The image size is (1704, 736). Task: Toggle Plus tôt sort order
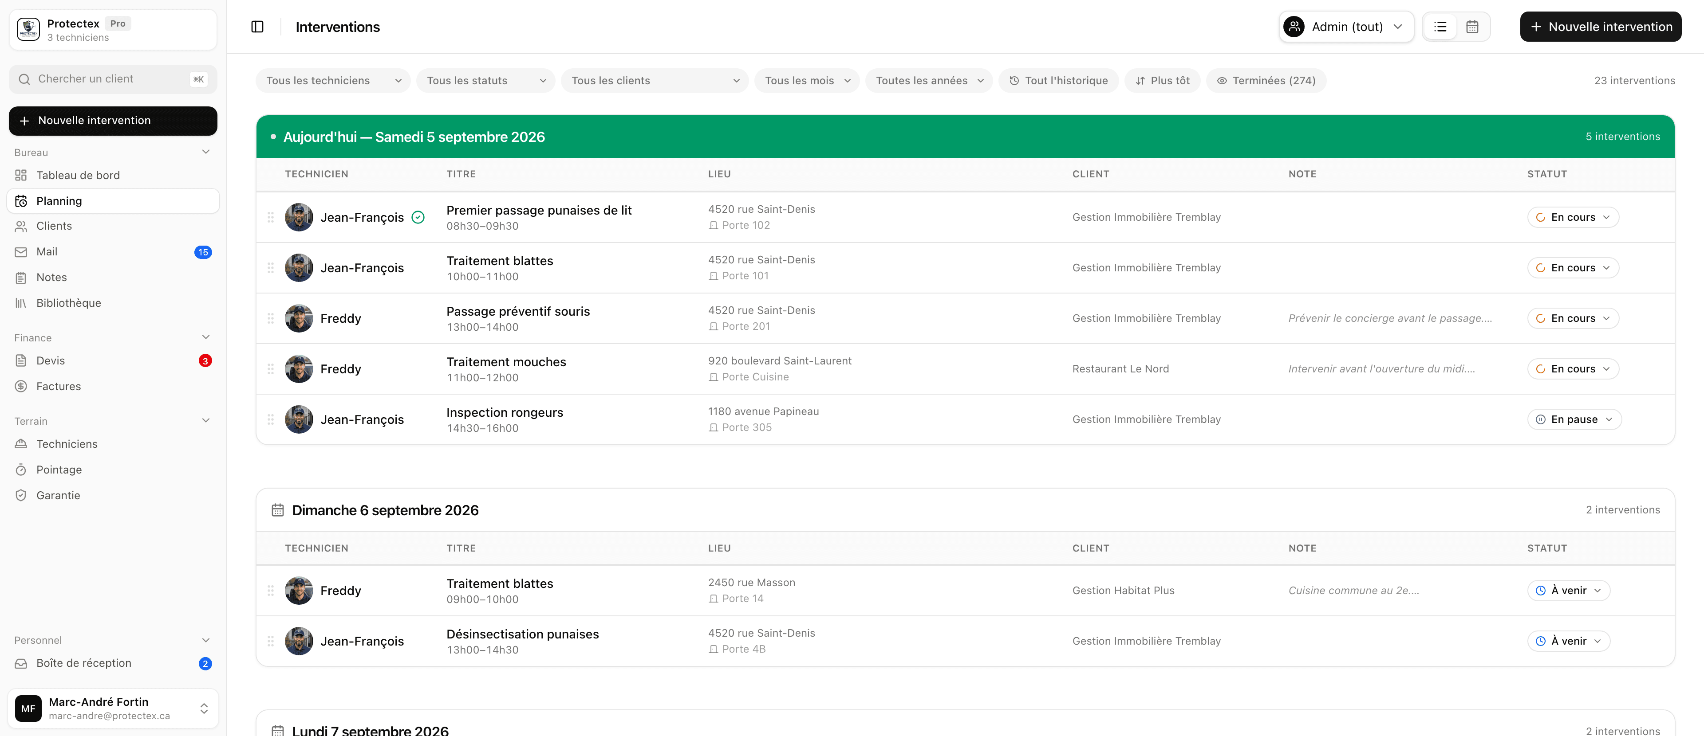[x=1162, y=81]
